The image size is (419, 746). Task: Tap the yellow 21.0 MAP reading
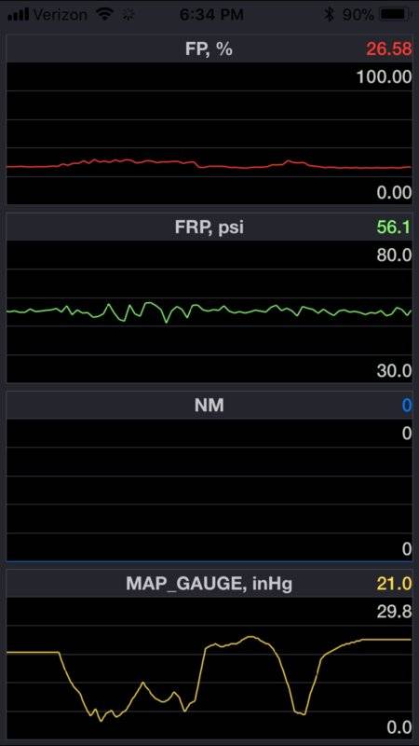[394, 584]
